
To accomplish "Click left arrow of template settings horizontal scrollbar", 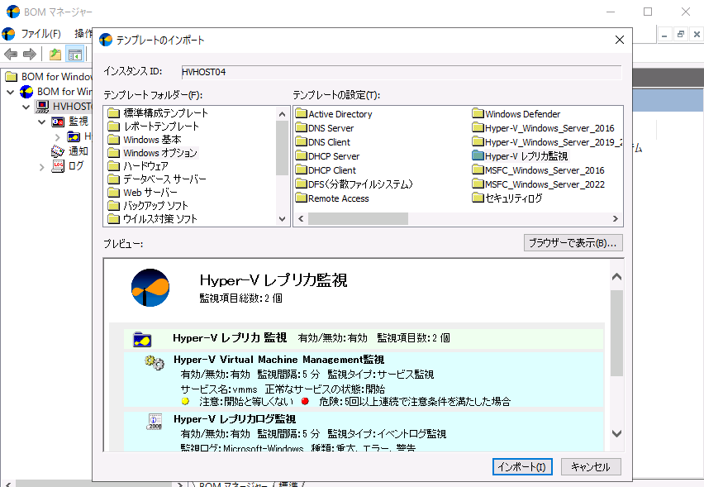I will tap(301, 219).
